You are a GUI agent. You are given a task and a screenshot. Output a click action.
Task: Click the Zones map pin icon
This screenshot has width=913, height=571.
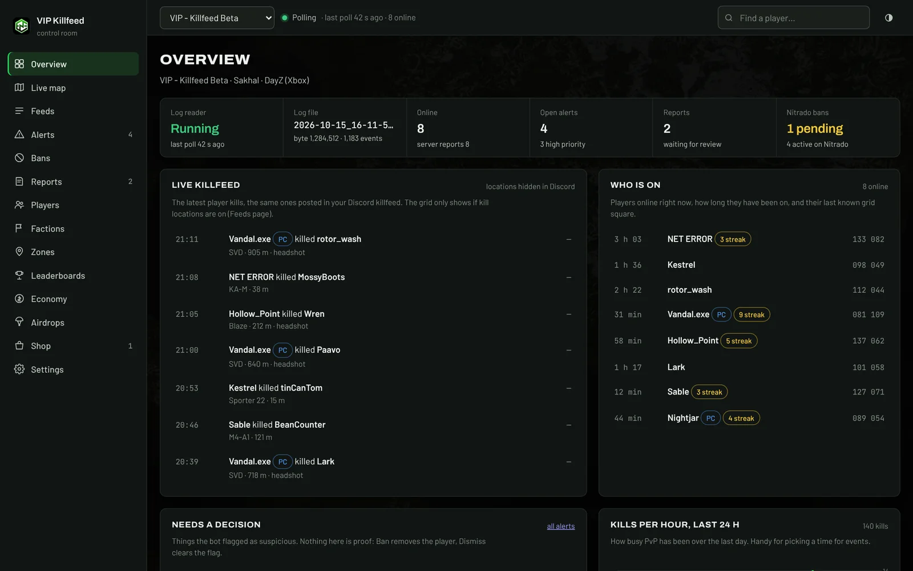pos(19,252)
